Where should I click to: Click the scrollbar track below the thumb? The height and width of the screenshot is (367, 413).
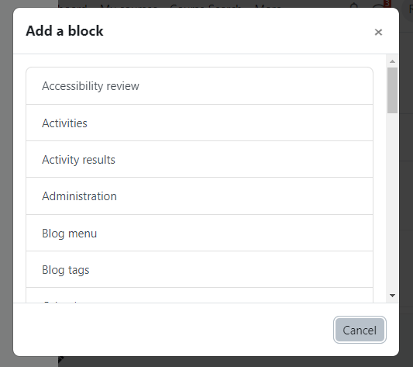392,202
